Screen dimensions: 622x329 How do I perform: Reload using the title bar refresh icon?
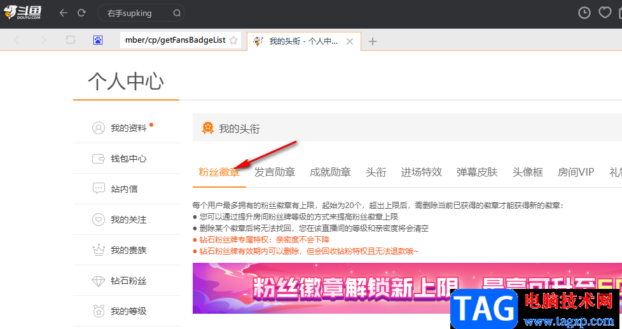[x=81, y=13]
